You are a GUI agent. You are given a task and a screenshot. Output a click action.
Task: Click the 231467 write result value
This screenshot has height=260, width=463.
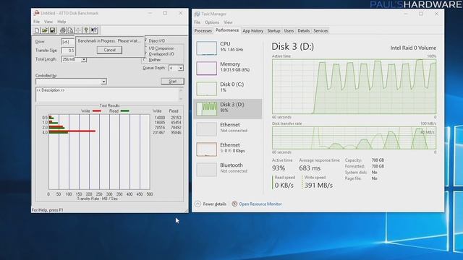click(x=159, y=133)
